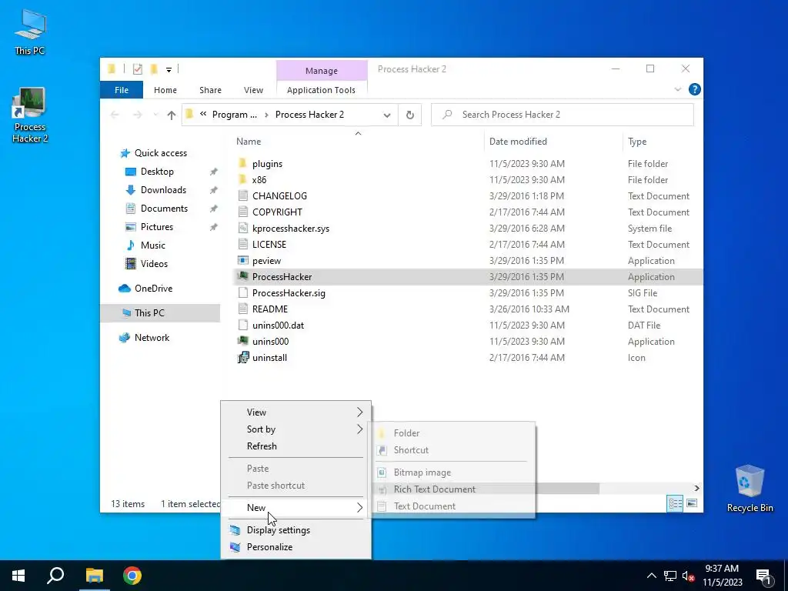
Task: Select the Recycle Bin desktop icon
Action: [x=750, y=489]
